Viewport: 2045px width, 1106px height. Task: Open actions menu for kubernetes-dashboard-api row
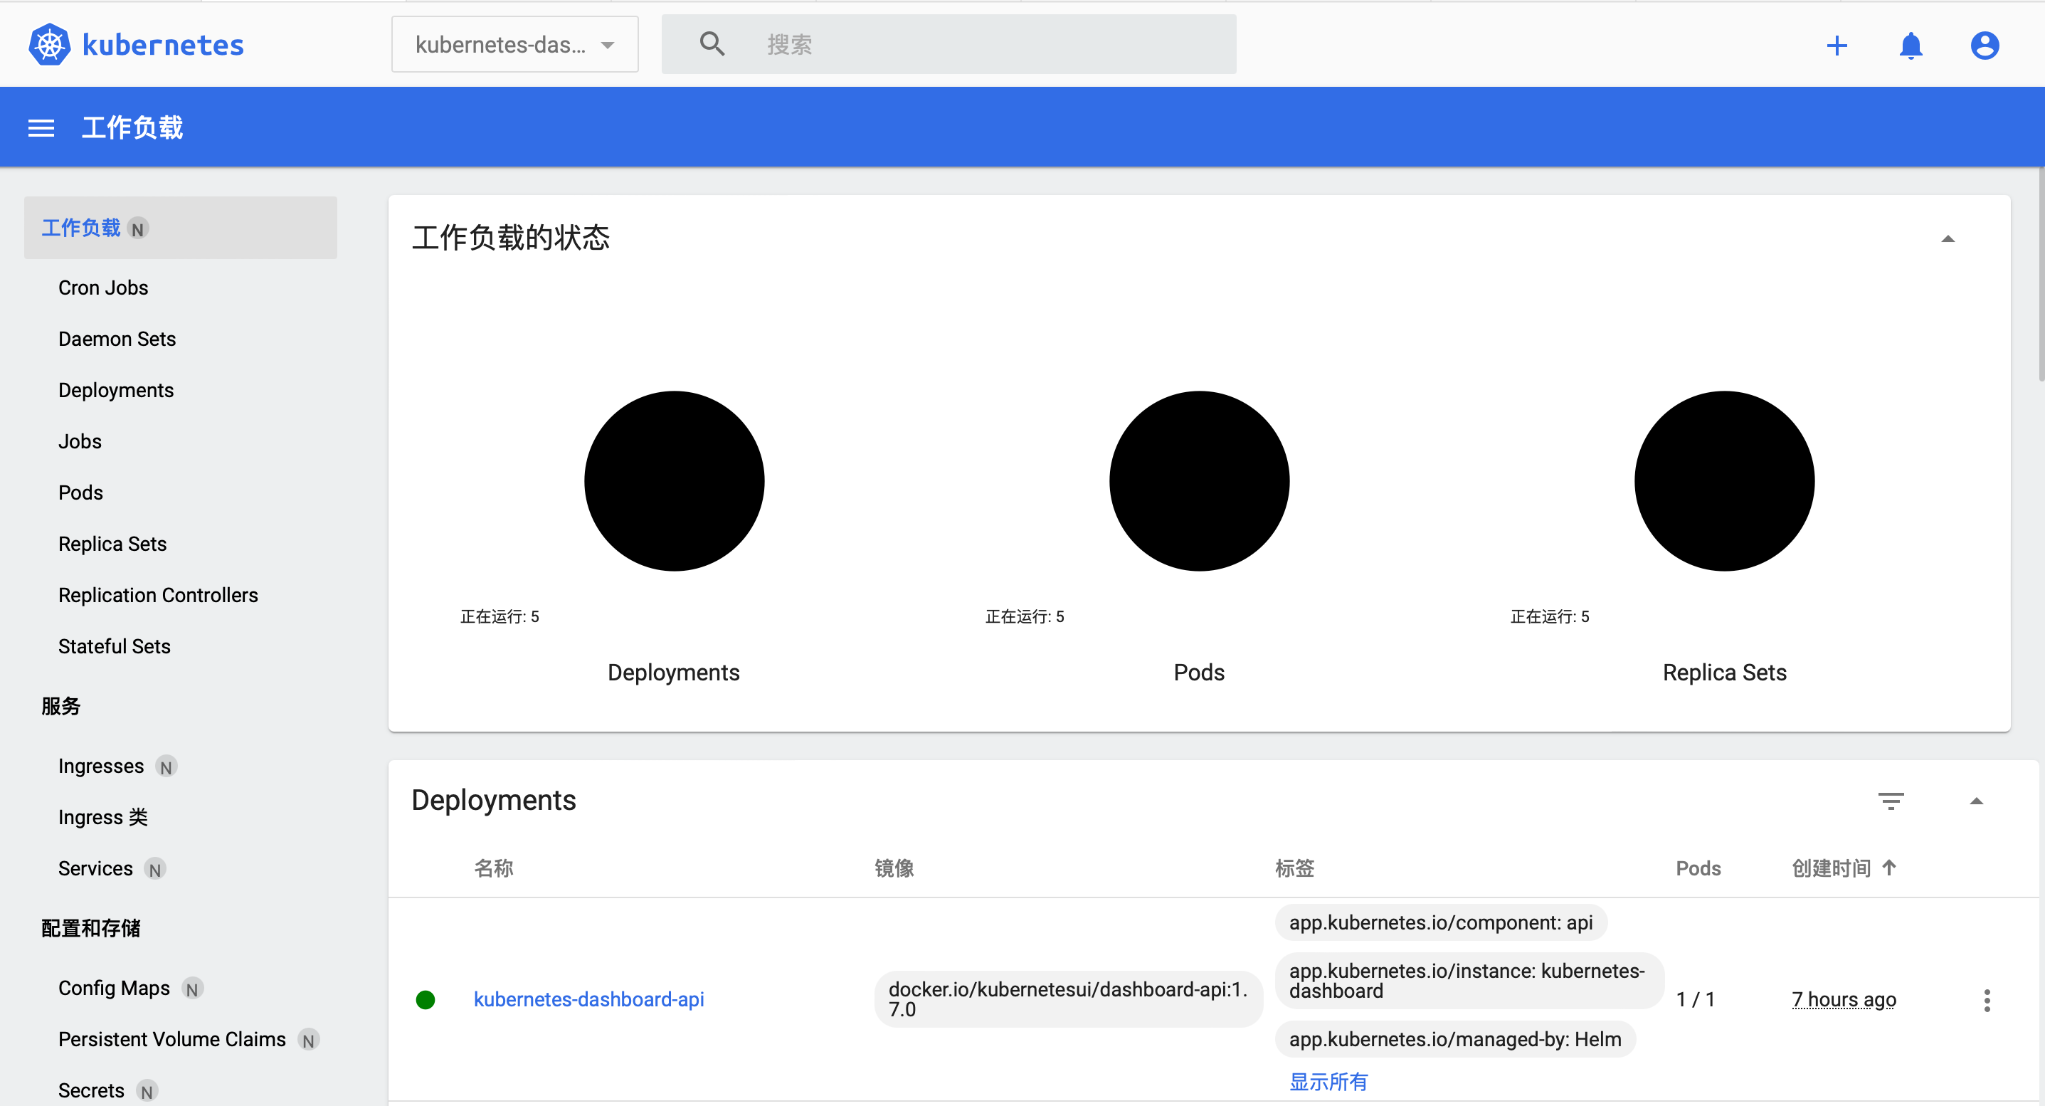[x=1986, y=1000]
